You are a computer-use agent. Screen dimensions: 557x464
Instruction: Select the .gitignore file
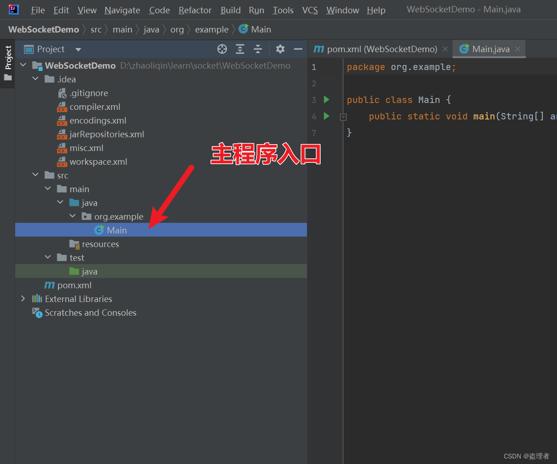point(89,93)
